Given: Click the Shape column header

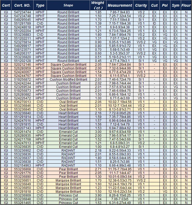Looking at the screenshot, I should click(x=68, y=5).
